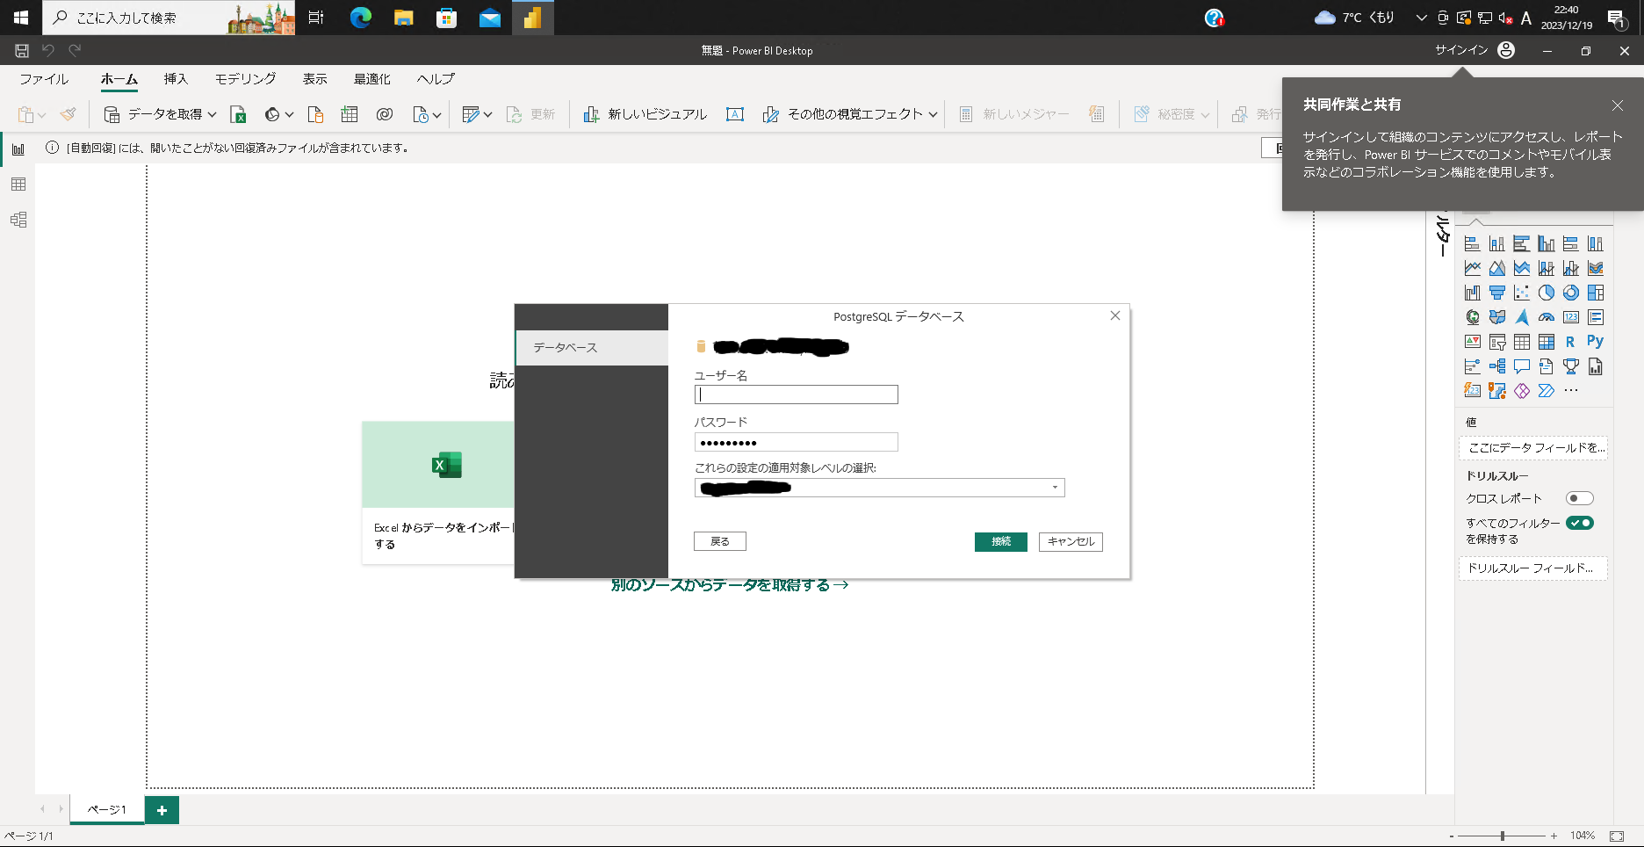This screenshot has height=847, width=1644.
Task: Switch to Report view in left sidebar
Action: (18, 149)
